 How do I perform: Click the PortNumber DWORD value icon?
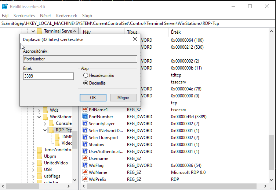tap(85, 117)
